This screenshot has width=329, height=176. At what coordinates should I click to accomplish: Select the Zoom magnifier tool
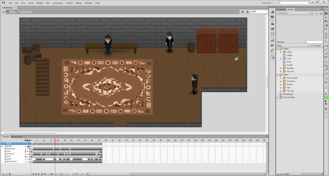326,82
